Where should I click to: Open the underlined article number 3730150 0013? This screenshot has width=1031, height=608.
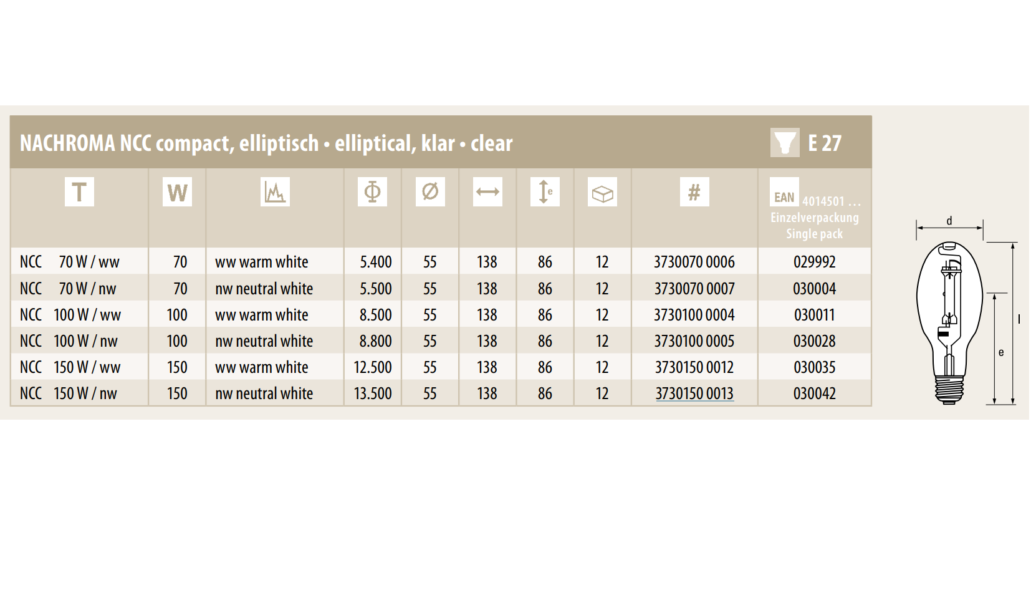click(694, 393)
